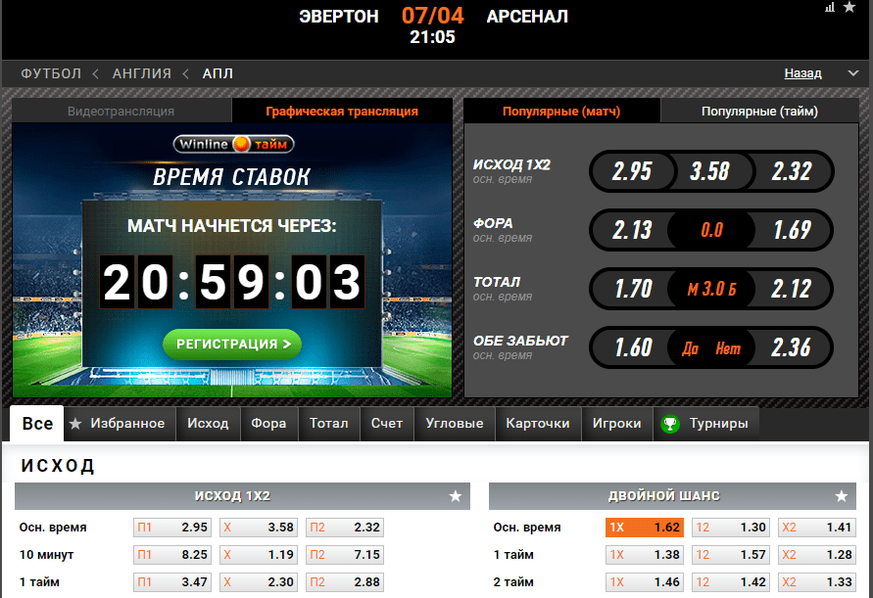Pick total over odds 2.12

tap(792, 289)
